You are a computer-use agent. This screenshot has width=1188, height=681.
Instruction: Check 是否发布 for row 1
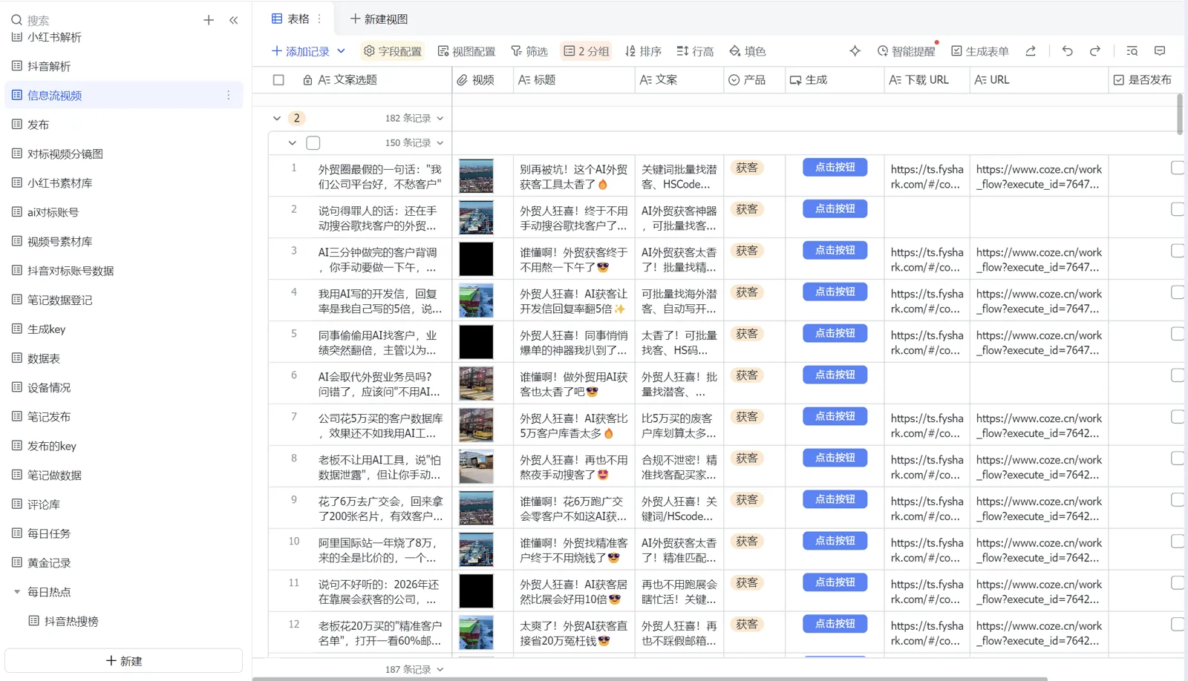[1178, 168]
